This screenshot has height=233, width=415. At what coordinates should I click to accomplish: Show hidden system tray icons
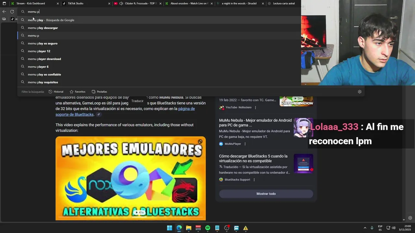[x=365, y=228]
